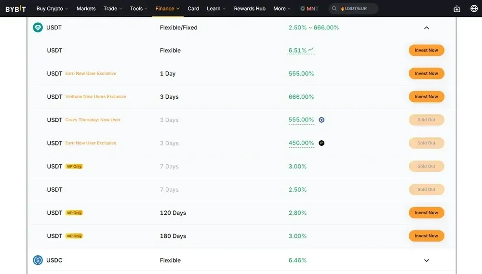The width and height of the screenshot is (482, 274).
Task: Click the Crazy Thursday: New User tag
Action: pos(93,120)
